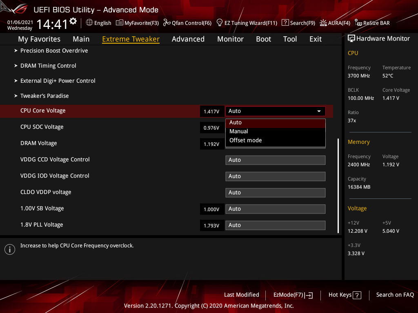
Task: Click the Qfan Control fan icon
Action: pos(167,23)
